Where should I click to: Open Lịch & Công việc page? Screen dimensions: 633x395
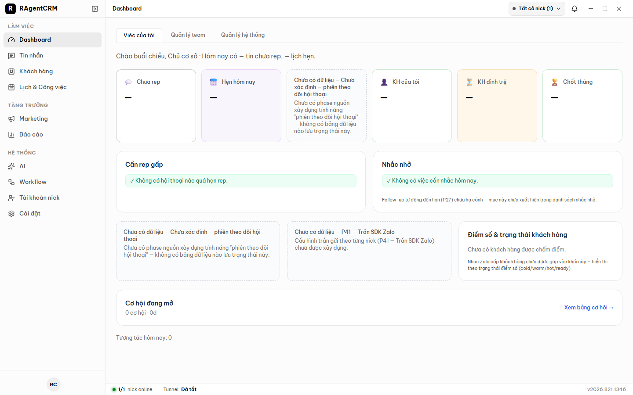(52, 87)
